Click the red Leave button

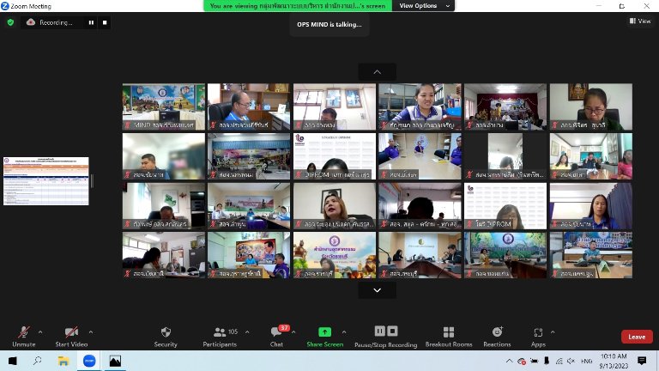point(637,337)
